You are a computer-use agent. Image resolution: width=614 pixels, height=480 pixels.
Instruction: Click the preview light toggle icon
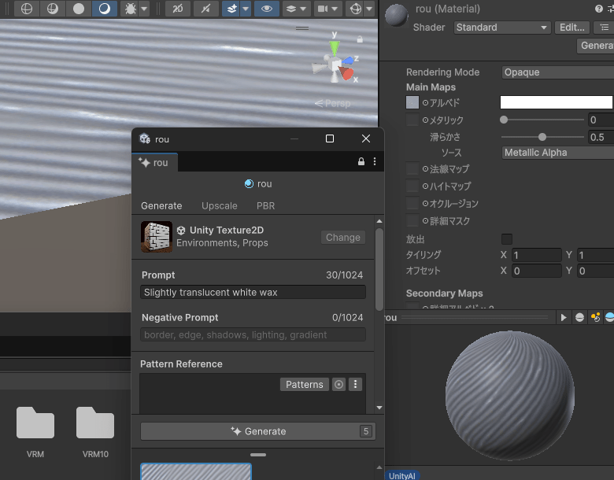(595, 317)
